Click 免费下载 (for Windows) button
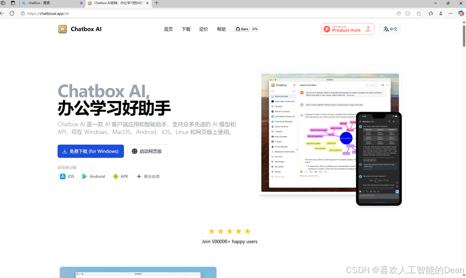 pos(91,151)
